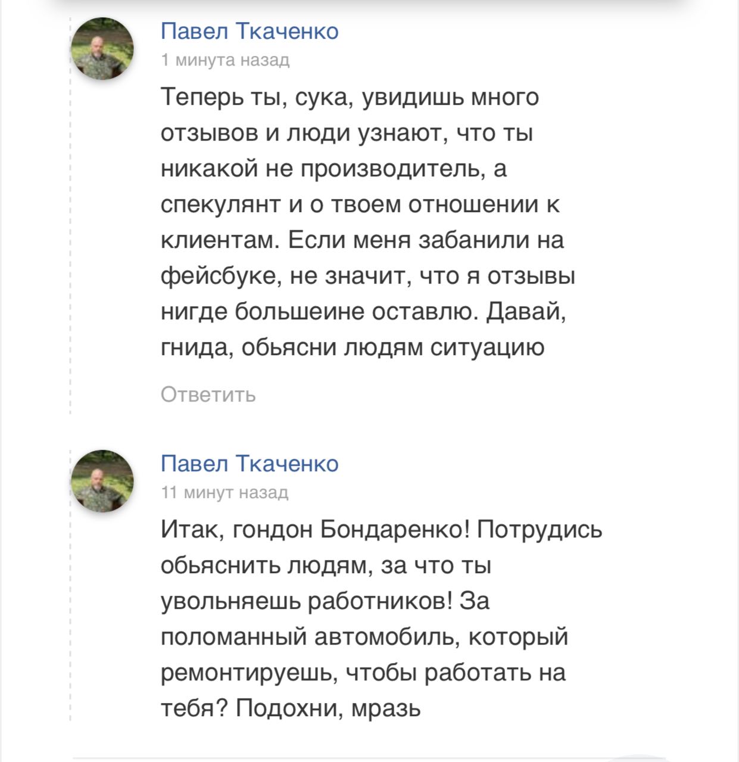Viewport: 739px width, 762px height.
Task: Click the dashed thread line beside the second comment
Action: [x=70, y=585]
